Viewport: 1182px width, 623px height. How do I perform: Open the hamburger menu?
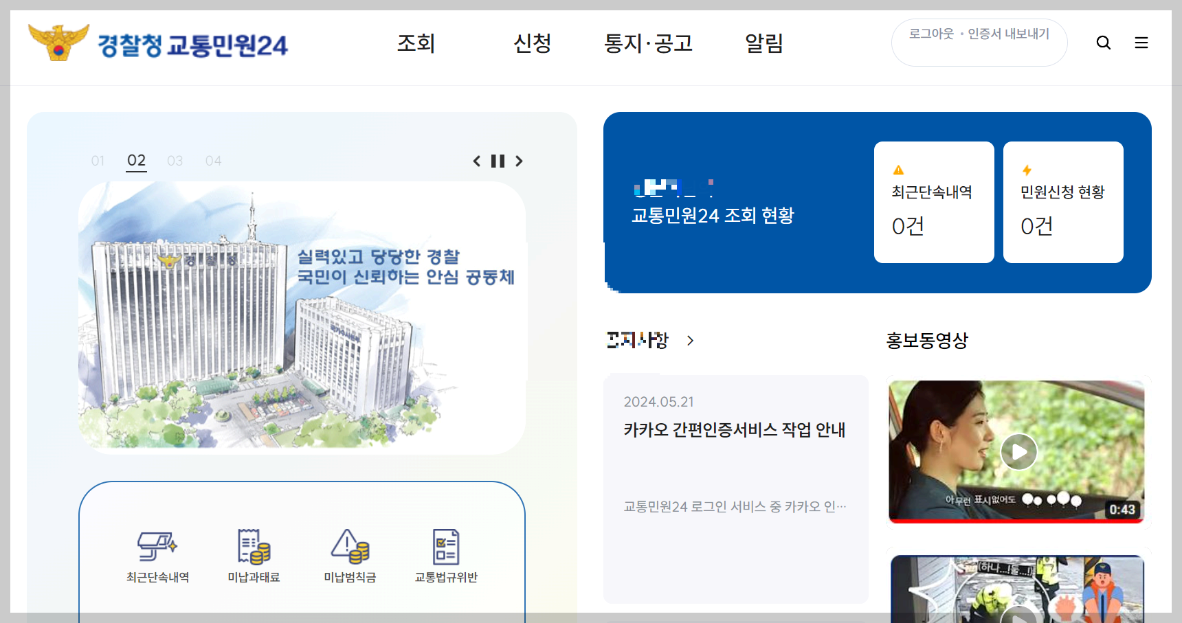click(x=1141, y=43)
